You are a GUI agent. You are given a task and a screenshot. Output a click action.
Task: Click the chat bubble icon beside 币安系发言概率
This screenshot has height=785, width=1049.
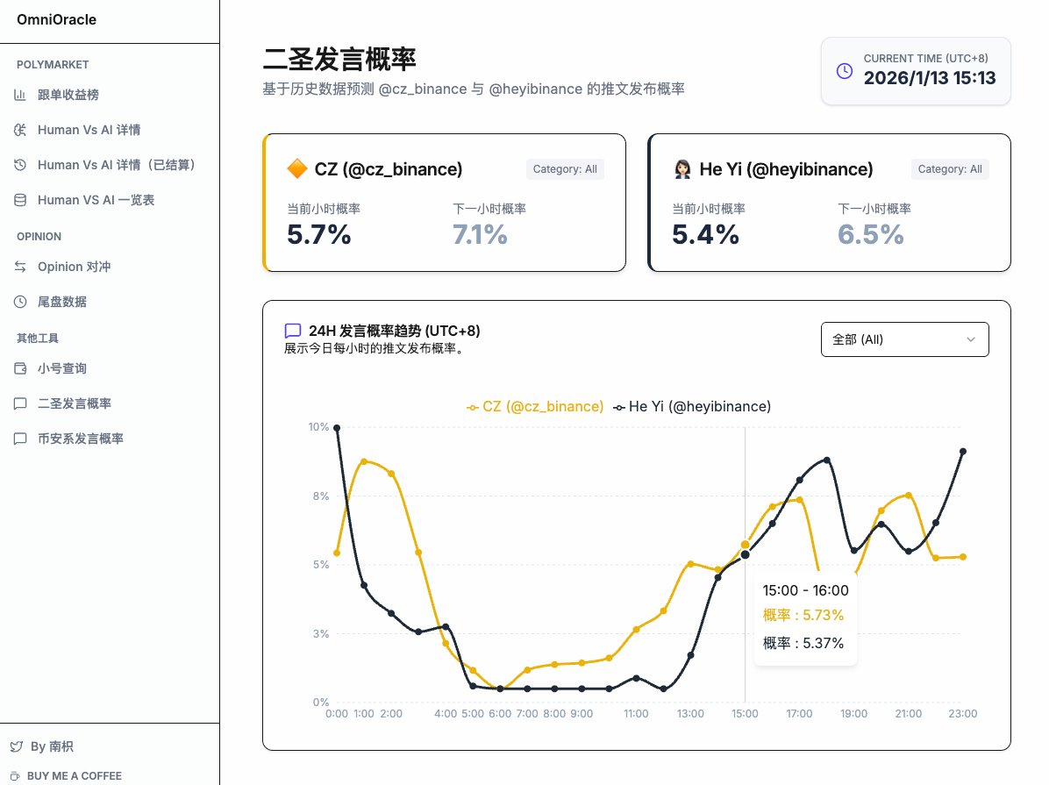pyautogui.click(x=20, y=439)
